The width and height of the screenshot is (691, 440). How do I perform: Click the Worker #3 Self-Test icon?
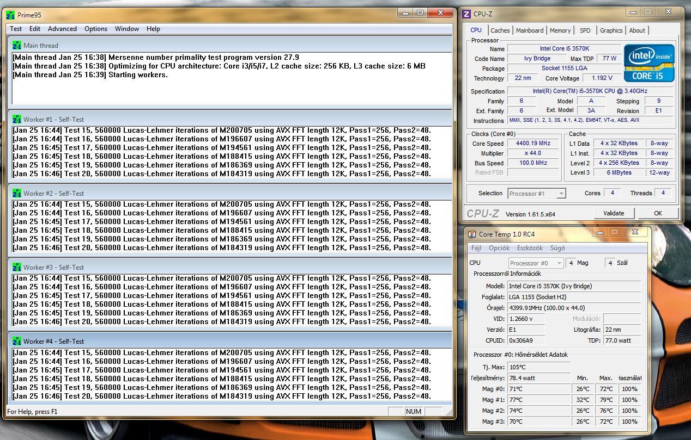tap(16, 267)
